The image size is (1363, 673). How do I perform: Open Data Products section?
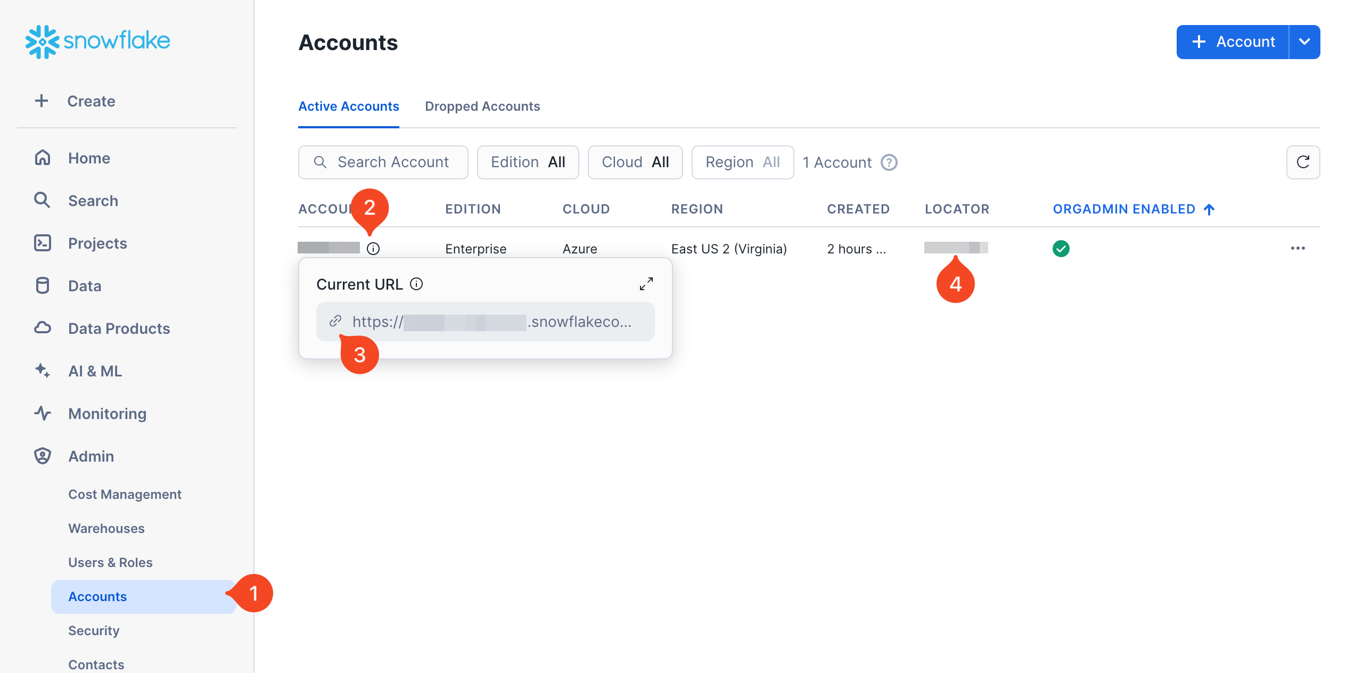click(119, 329)
